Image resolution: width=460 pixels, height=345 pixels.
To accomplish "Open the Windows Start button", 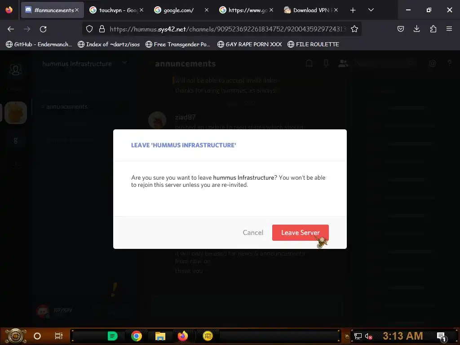I will tap(16, 336).
